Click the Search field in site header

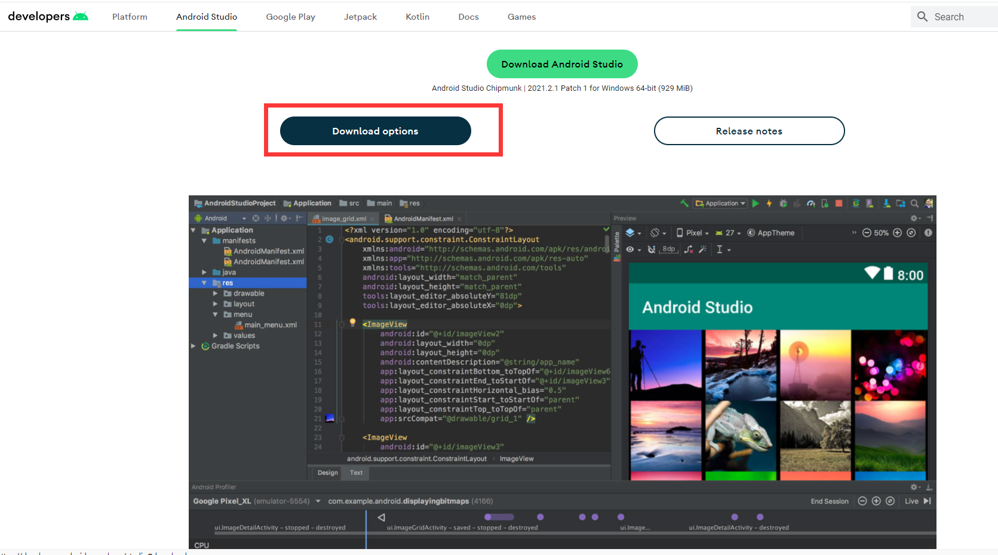[x=956, y=17]
